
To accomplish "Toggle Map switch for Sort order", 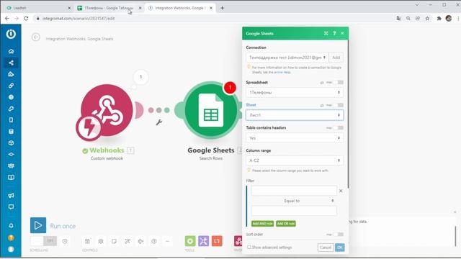I will pos(339,234).
